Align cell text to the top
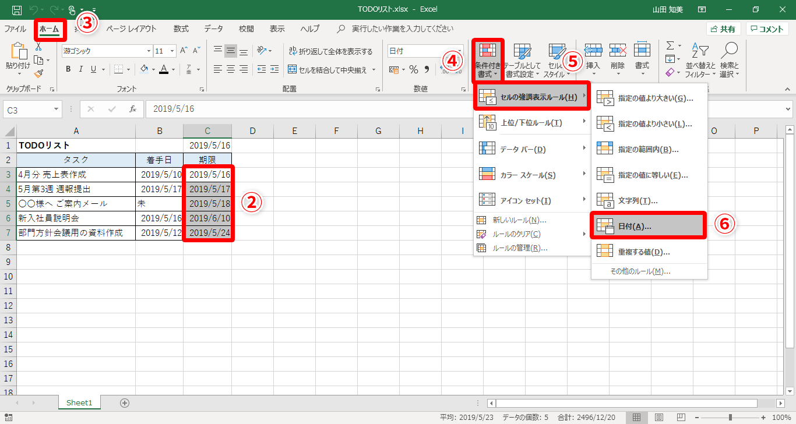 coord(217,51)
